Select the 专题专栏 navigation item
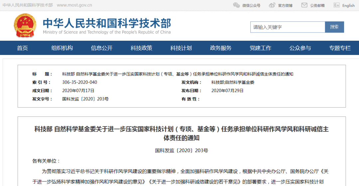This screenshot has width=359, height=186. (x=340, y=48)
